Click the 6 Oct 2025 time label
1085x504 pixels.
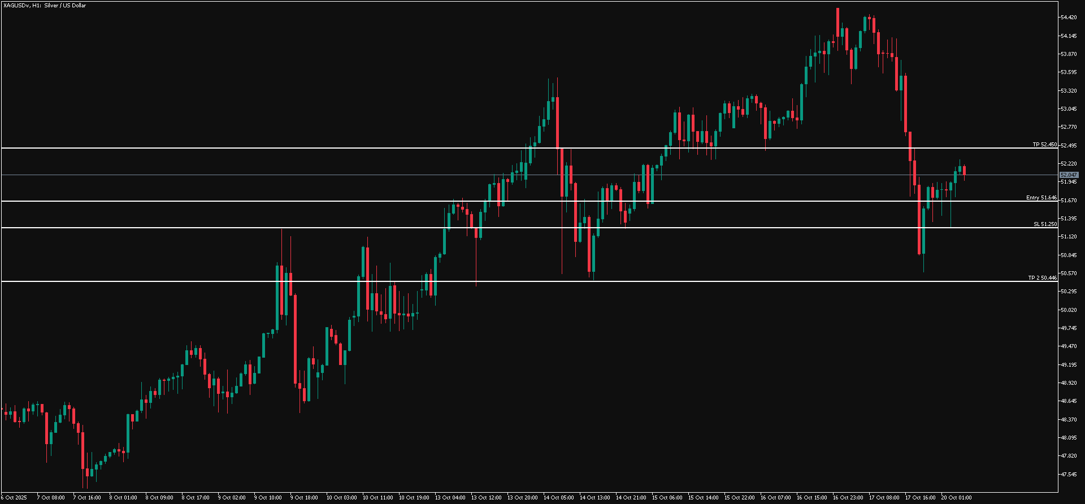[14, 498]
